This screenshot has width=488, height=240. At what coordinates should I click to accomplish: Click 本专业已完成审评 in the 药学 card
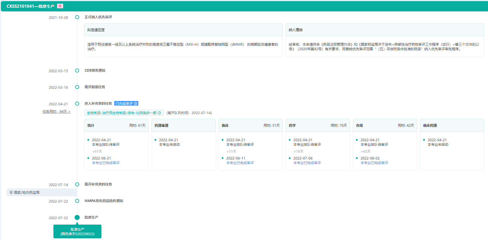[307, 163]
